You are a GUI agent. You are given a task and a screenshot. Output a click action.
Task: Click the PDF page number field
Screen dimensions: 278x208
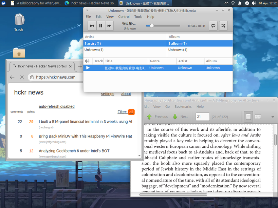tap(203, 117)
